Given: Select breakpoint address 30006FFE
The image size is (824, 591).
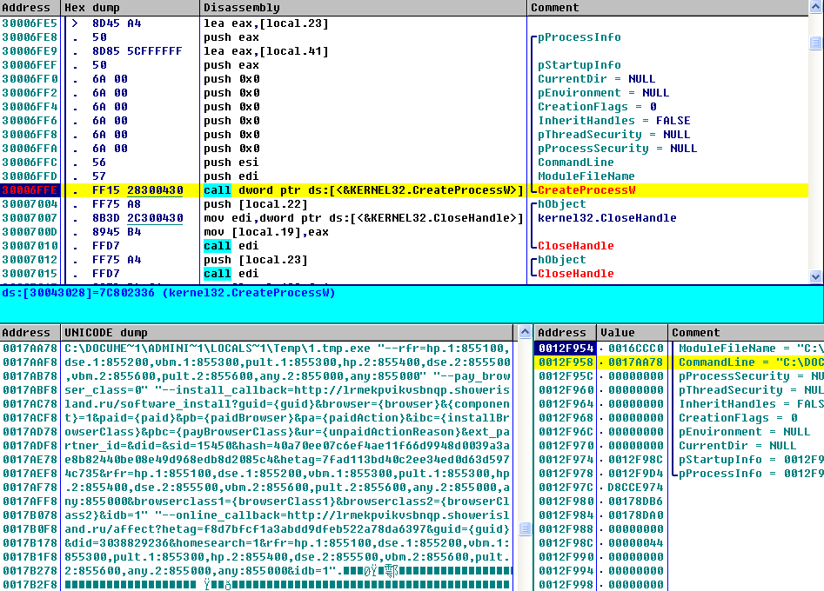Looking at the screenshot, I should tap(30, 190).
